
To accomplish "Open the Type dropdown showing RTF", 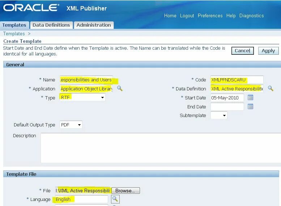I will point(82,98).
